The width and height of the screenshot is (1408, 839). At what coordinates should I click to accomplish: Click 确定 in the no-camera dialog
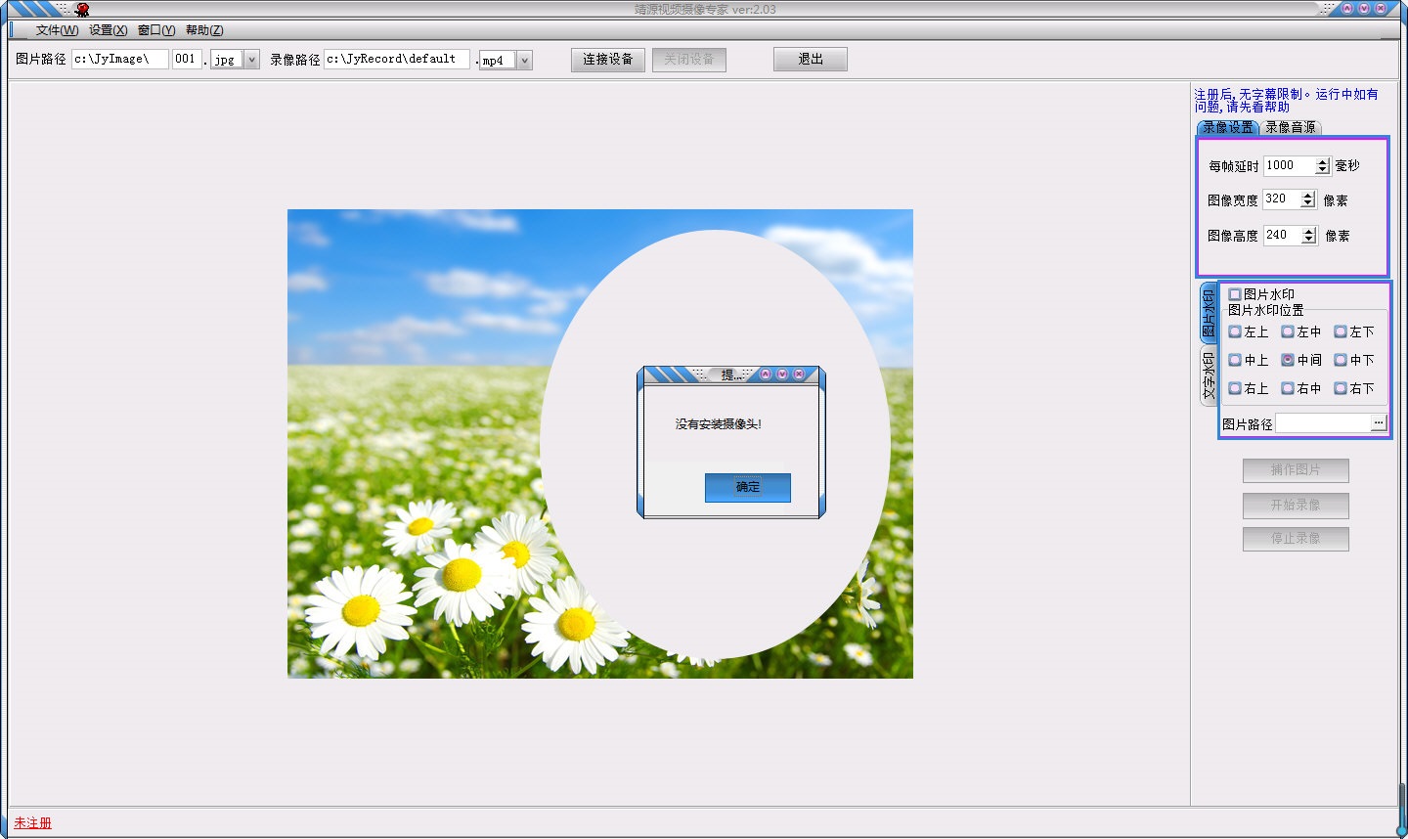pos(747,487)
